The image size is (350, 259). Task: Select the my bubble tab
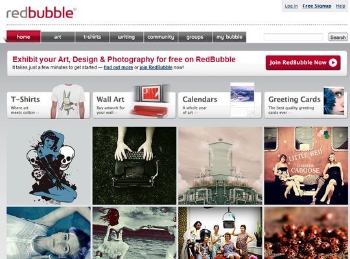click(x=229, y=37)
